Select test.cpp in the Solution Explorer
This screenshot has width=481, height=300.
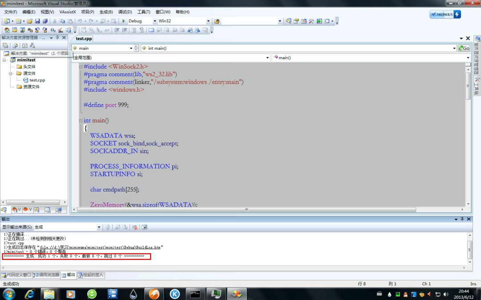37,80
